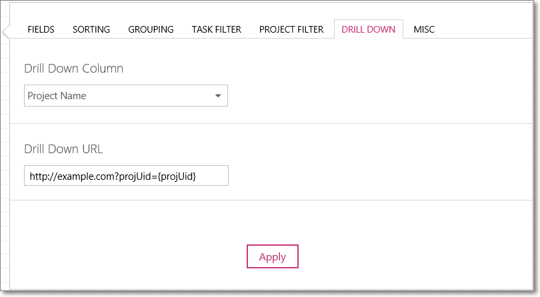Viewport: 540px width, 297px height.
Task: Switch to the MISC tab
Action: [424, 29]
